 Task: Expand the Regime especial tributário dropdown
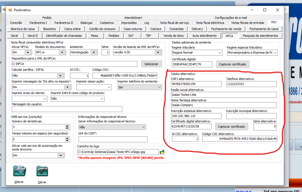[x=275, y=53]
